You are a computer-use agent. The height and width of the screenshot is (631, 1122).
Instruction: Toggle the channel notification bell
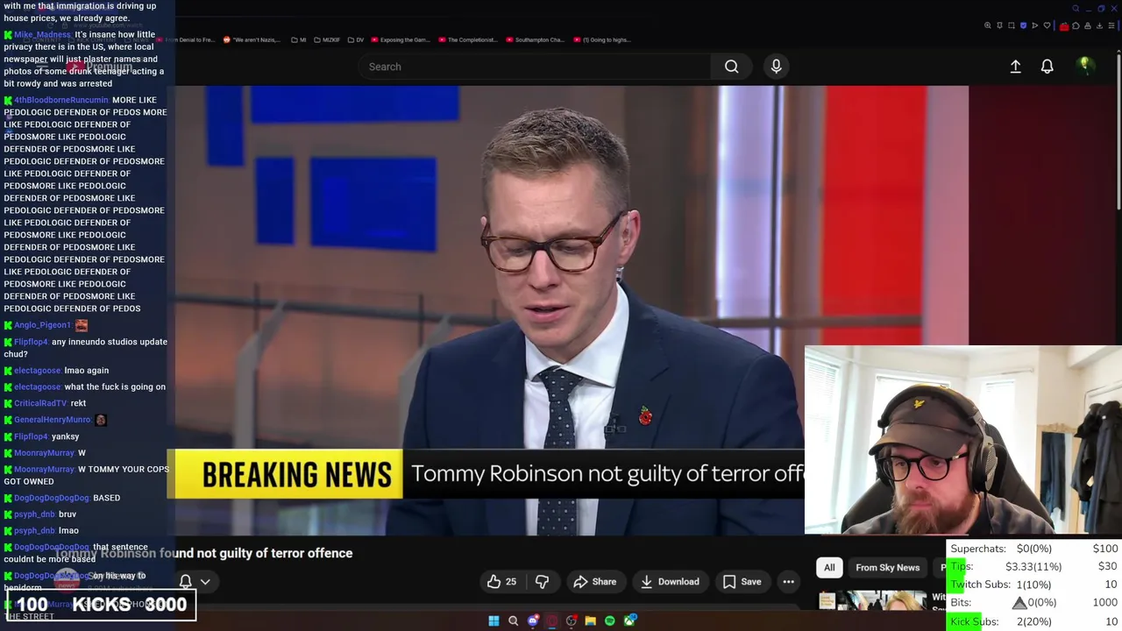186,582
